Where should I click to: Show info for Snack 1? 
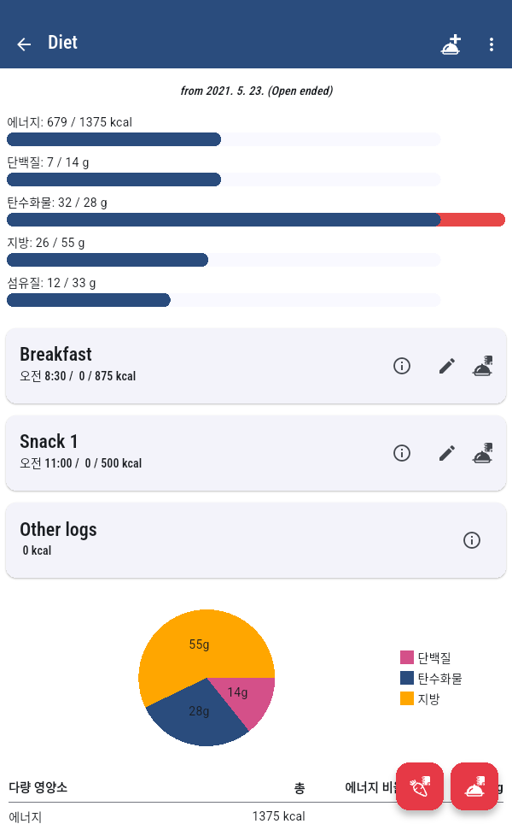402,453
